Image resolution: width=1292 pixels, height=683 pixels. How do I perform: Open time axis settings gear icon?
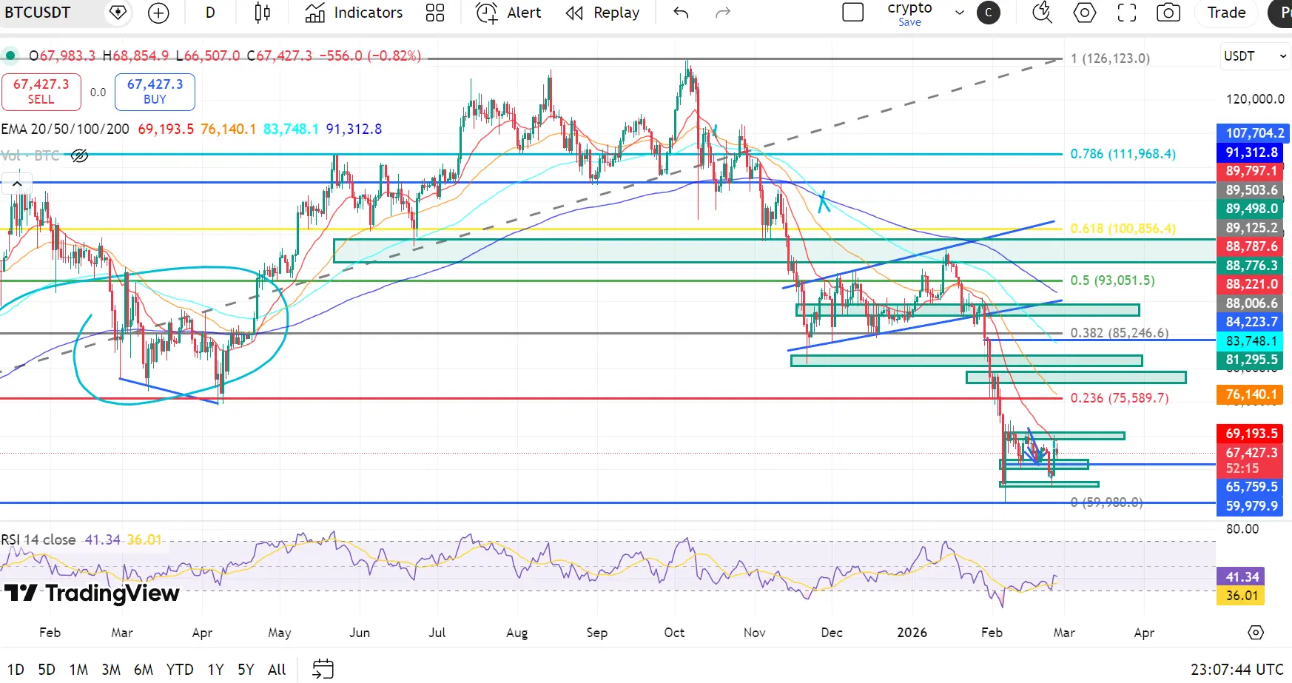(1256, 633)
